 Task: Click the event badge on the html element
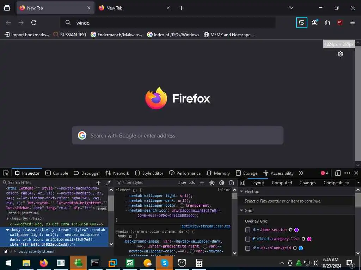(102, 208)
